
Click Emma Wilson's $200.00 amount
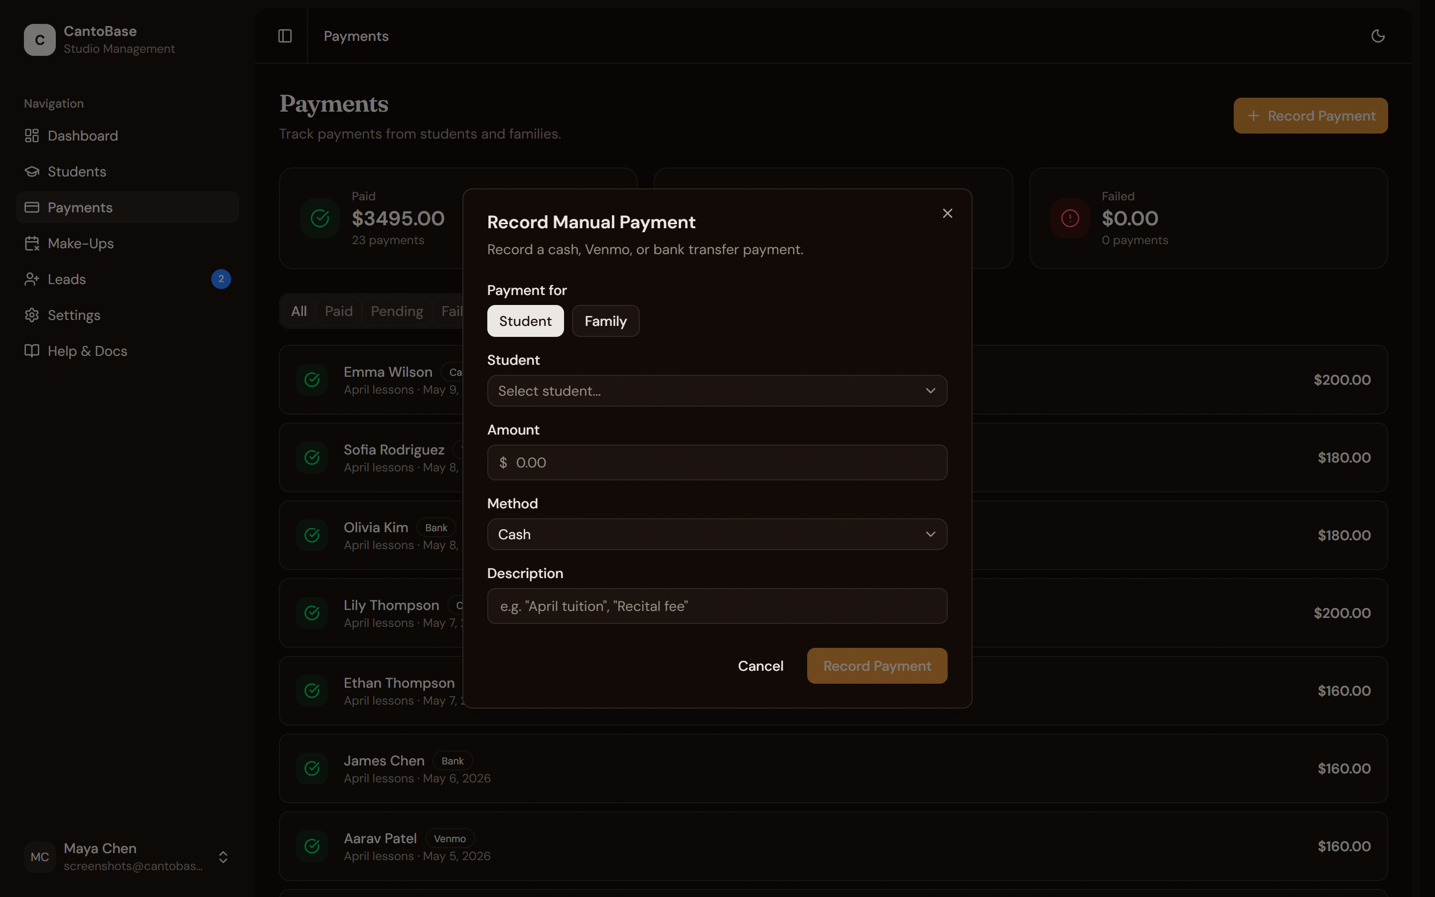point(1342,380)
